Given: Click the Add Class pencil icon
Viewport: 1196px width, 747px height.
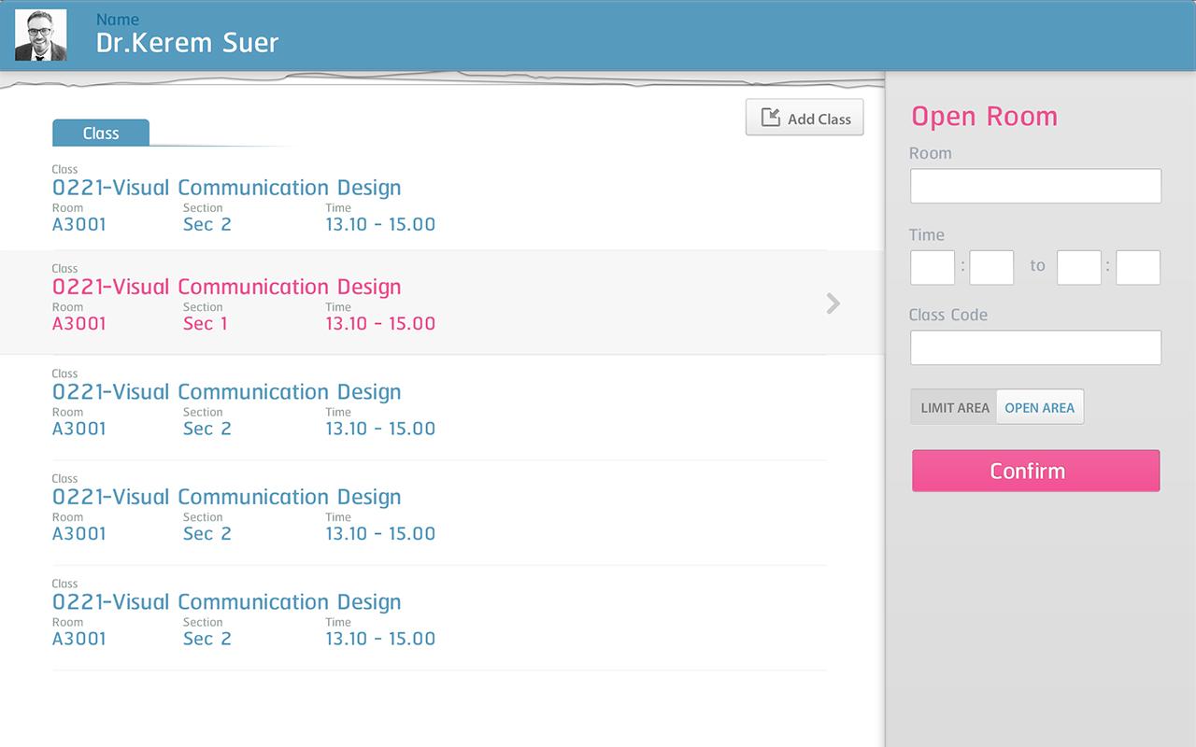Looking at the screenshot, I should coord(770,118).
